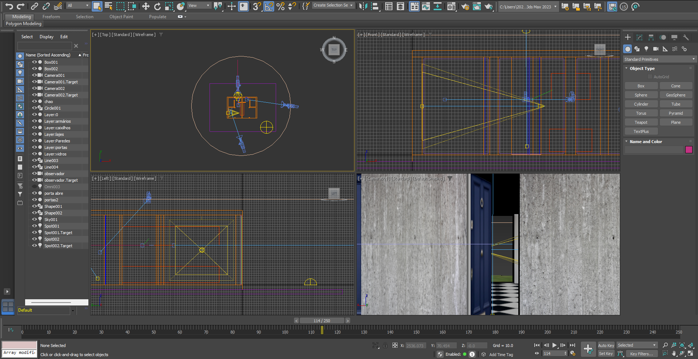The image size is (698, 359).
Task: Open the Display menu in Scene Explorer
Action: pyautogui.click(x=46, y=37)
